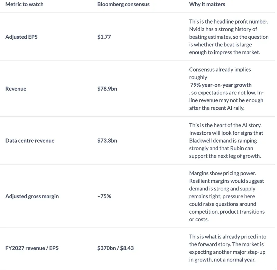The width and height of the screenshot is (277, 270).
Task: Click the ~75% gross margin value
Action: click(x=104, y=196)
